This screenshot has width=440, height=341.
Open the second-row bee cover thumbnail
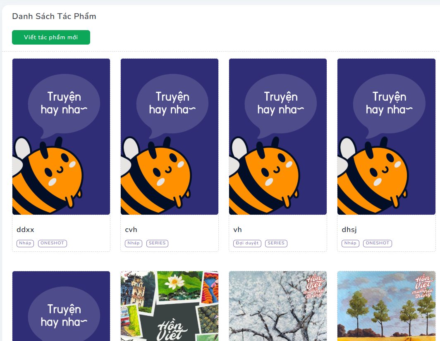[61, 306]
